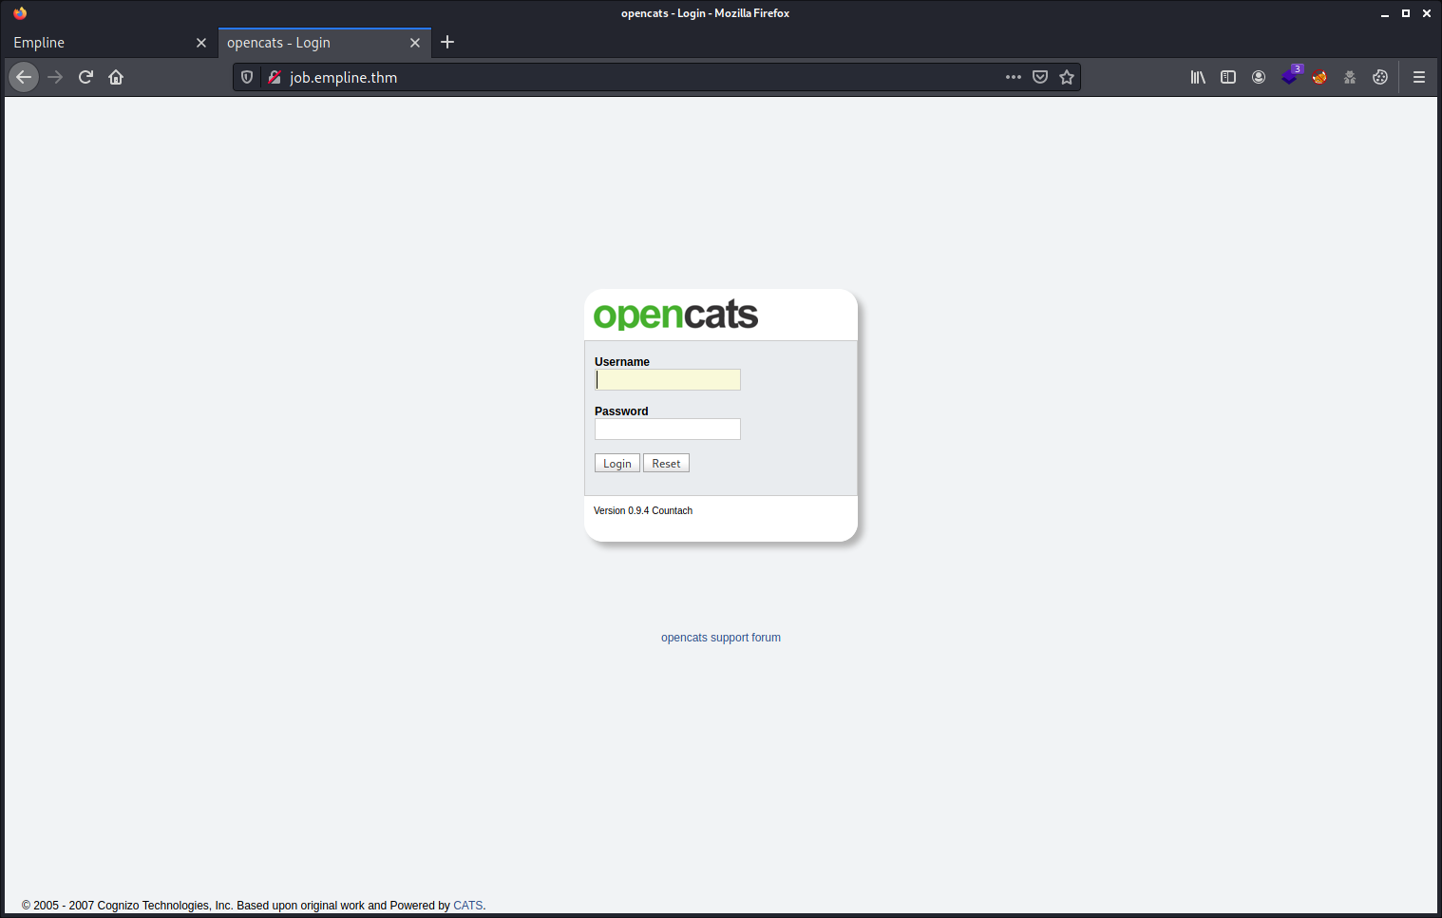Image resolution: width=1442 pixels, height=918 pixels.
Task: Click the opencats logo
Action: tap(675, 315)
